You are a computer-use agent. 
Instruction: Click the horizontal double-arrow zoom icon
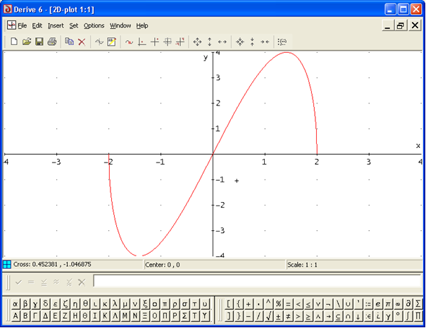[223, 42]
